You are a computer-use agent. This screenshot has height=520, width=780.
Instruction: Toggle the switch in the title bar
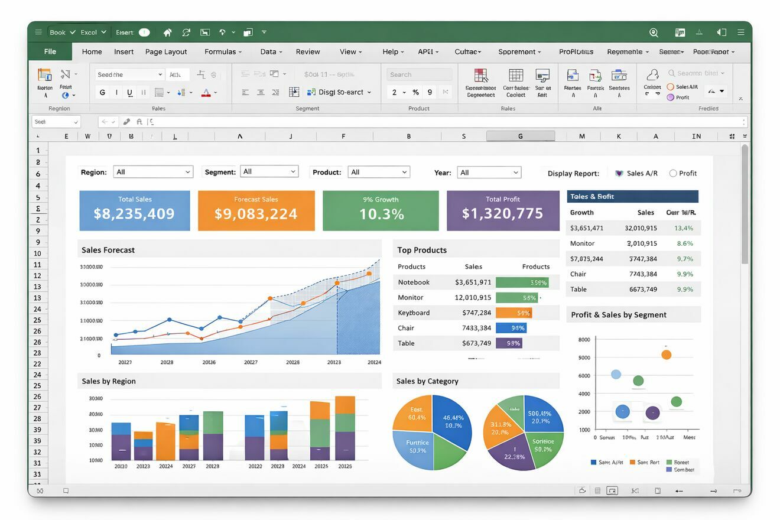[144, 32]
